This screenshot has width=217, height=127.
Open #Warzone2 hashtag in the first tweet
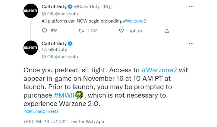pos(136,21)
